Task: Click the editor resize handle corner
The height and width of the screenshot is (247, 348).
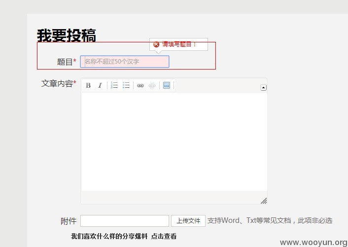Action: 264,201
